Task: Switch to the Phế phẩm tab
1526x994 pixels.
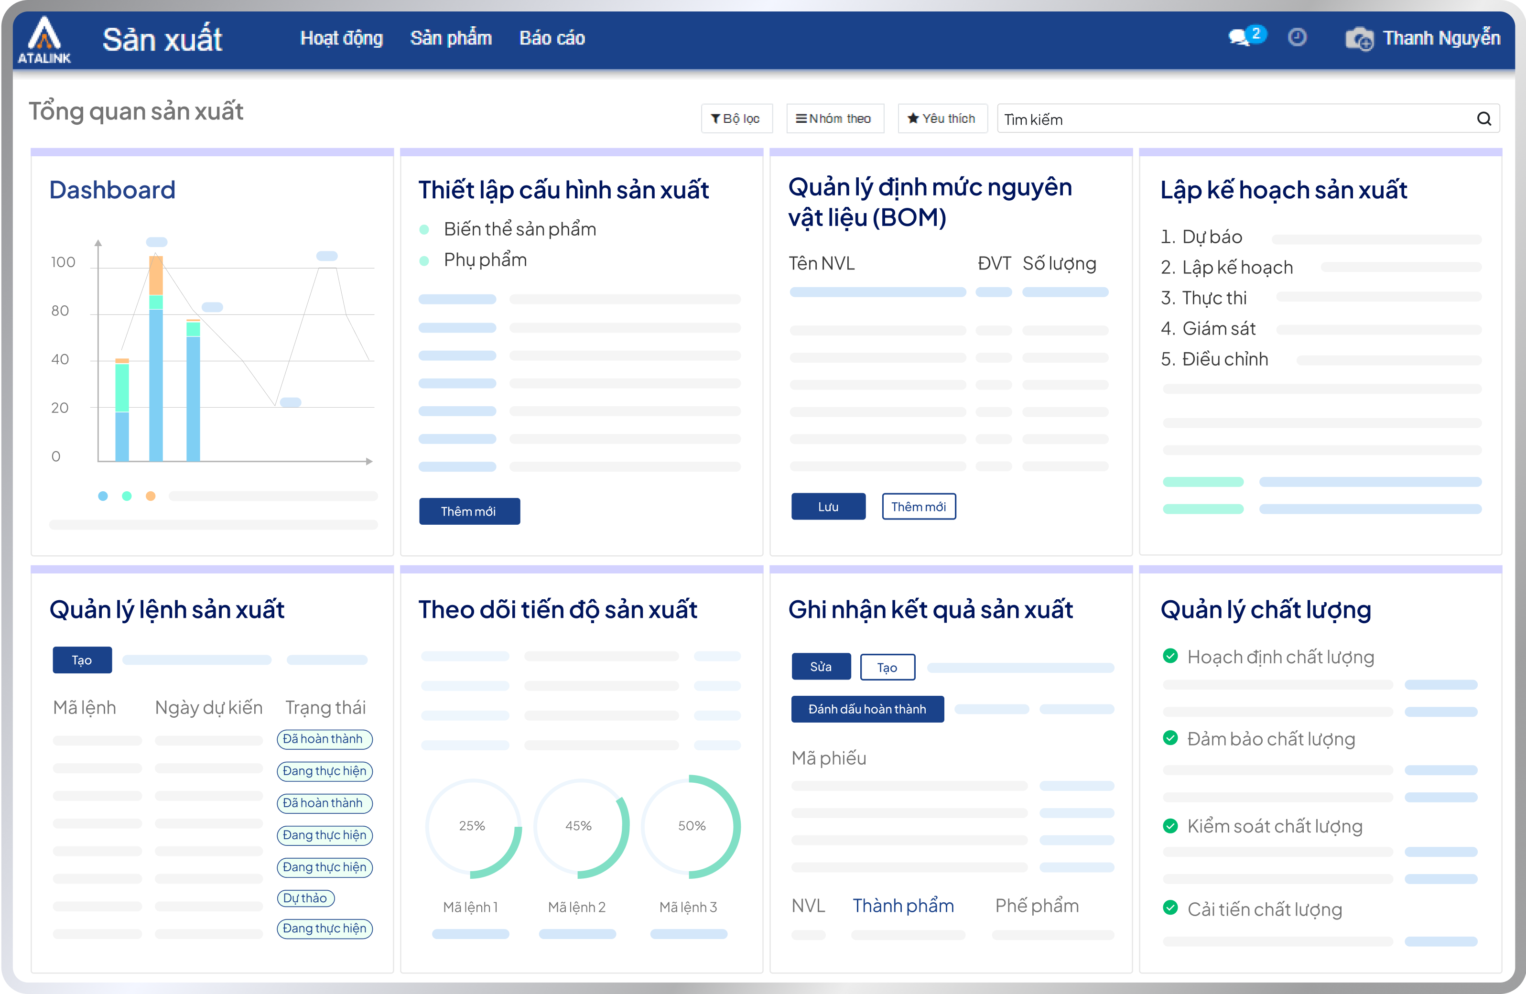Action: tap(1037, 906)
